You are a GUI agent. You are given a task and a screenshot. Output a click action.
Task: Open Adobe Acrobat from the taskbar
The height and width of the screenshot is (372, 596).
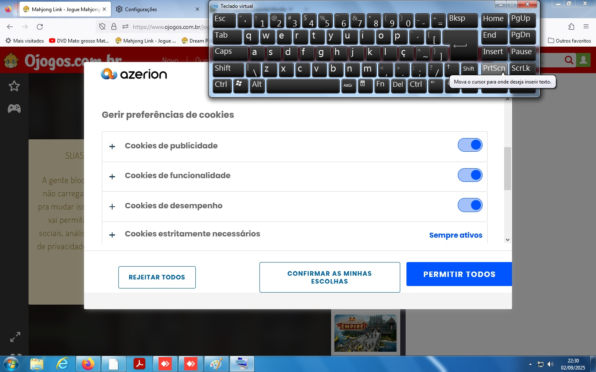[x=139, y=364]
